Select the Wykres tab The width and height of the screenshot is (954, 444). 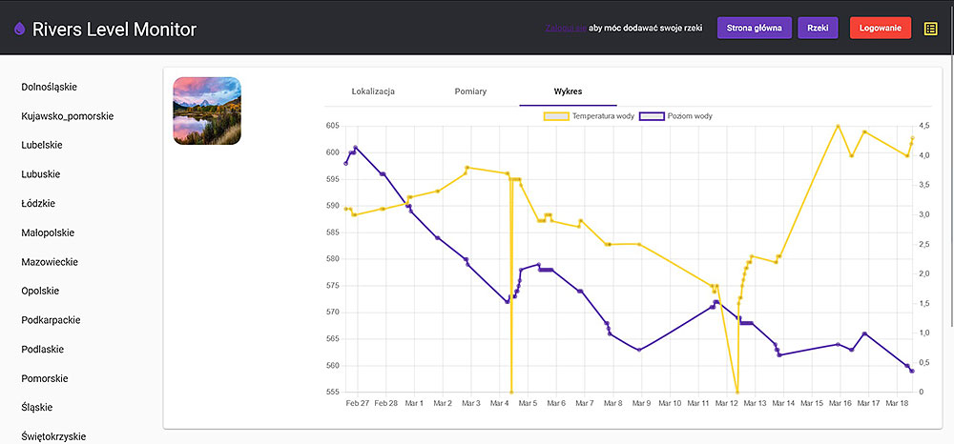(568, 91)
